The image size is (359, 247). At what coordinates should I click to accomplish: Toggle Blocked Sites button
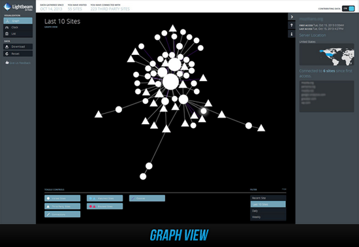(104, 206)
